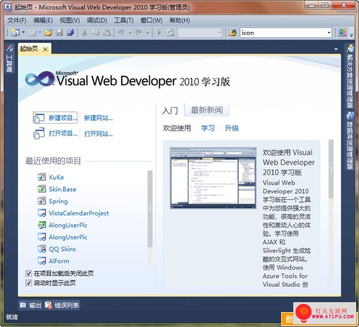Click the Paste clipboard icon
Screen dimensions: 359x327
107,33
